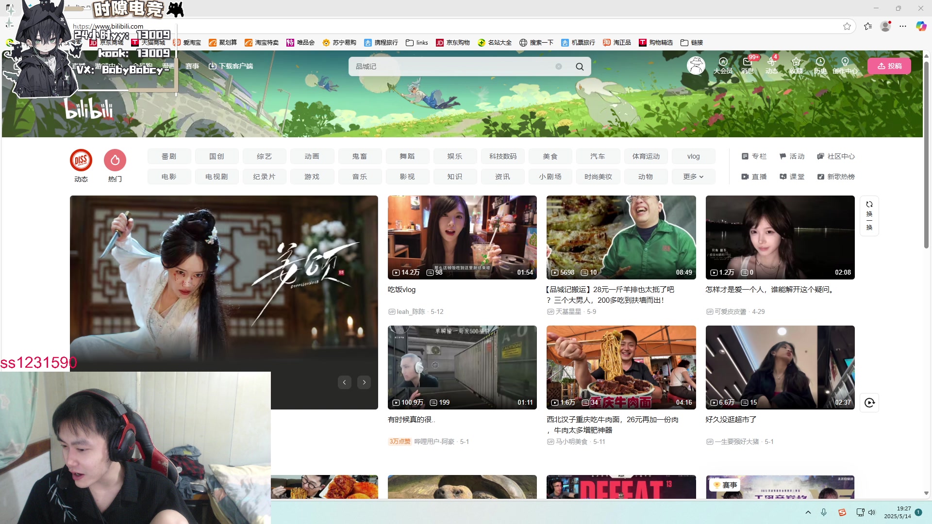Open Copilot sidebar icon

(921, 26)
